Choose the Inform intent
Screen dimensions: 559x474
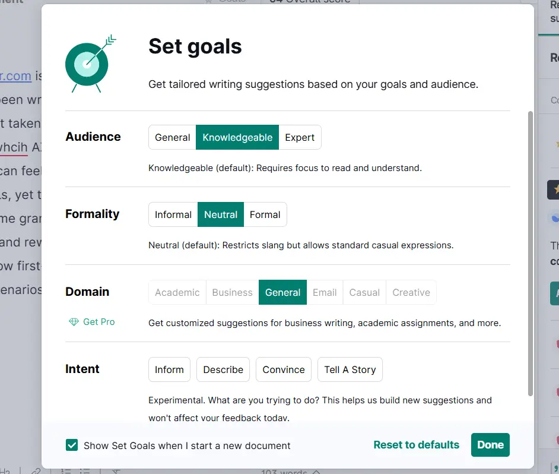coord(169,369)
